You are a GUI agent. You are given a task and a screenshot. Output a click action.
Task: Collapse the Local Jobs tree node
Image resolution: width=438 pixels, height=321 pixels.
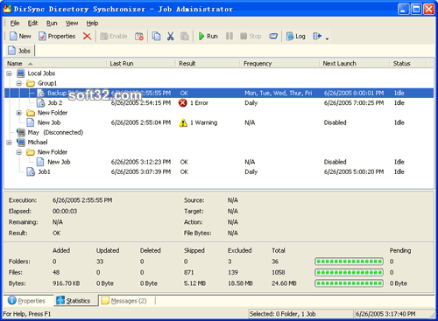(x=10, y=73)
